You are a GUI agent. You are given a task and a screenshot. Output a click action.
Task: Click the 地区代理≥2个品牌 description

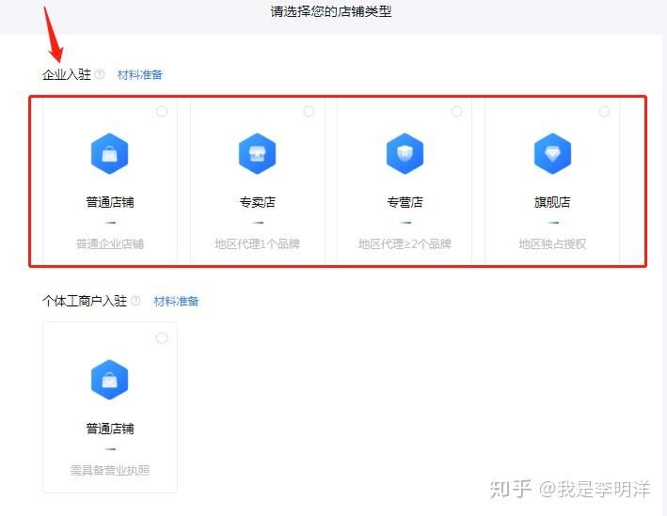[405, 244]
